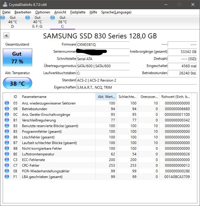Click status orb for CRC-Fehler row

pyautogui.click(x=7, y=165)
